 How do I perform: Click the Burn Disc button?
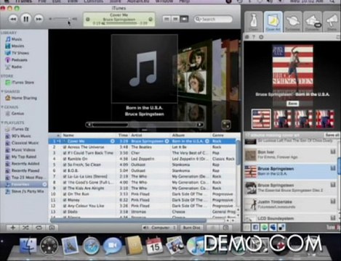coord(192,228)
